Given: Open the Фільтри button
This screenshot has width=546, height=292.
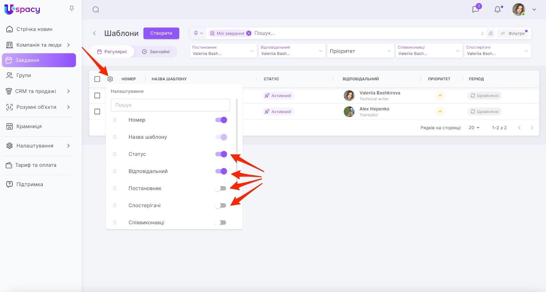Looking at the screenshot, I should click(x=513, y=33).
